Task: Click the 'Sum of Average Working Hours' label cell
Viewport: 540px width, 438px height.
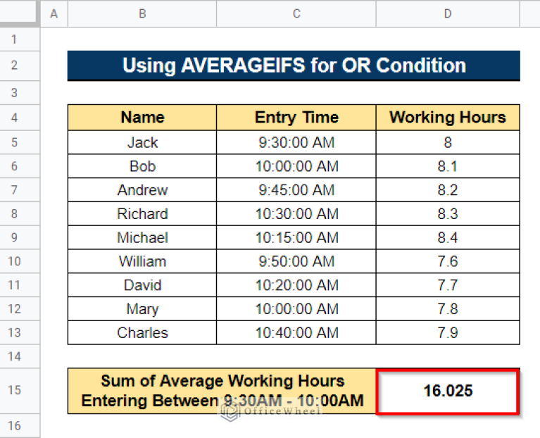Action: (222, 391)
